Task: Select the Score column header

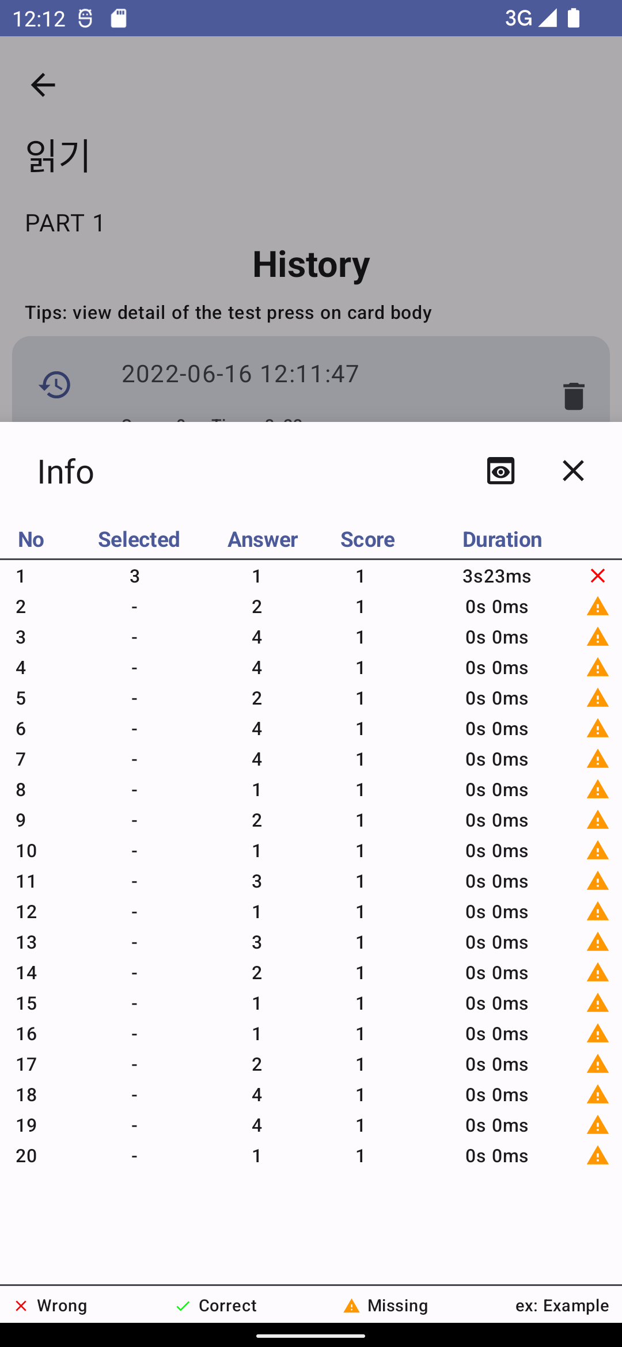Action: tap(367, 539)
